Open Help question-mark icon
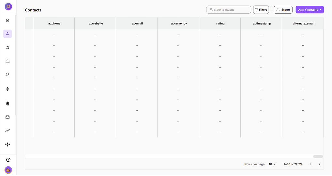The height and width of the screenshot is (176, 332). point(8,160)
